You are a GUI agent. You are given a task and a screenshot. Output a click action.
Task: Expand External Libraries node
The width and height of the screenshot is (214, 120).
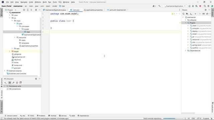click(x=5, y=71)
